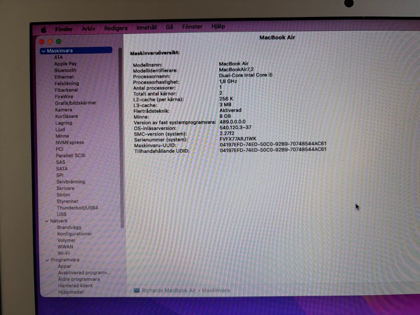Viewport: 420px width, 315px height.
Task: Select Styrenhet in the sidebar
Action: 67,201
